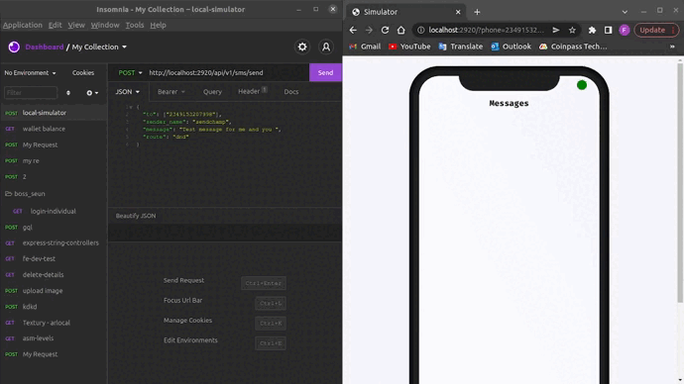Go to browser home page icon
This screenshot has height=384, width=684.
(400, 30)
